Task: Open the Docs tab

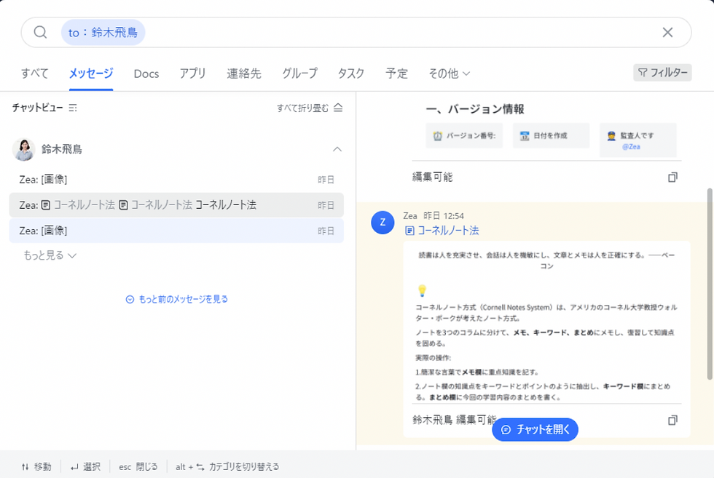Action: [146, 73]
